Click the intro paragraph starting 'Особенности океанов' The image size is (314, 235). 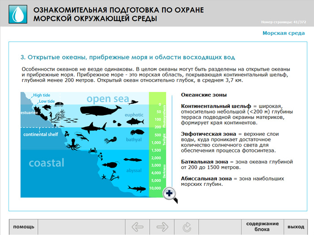[156, 75]
